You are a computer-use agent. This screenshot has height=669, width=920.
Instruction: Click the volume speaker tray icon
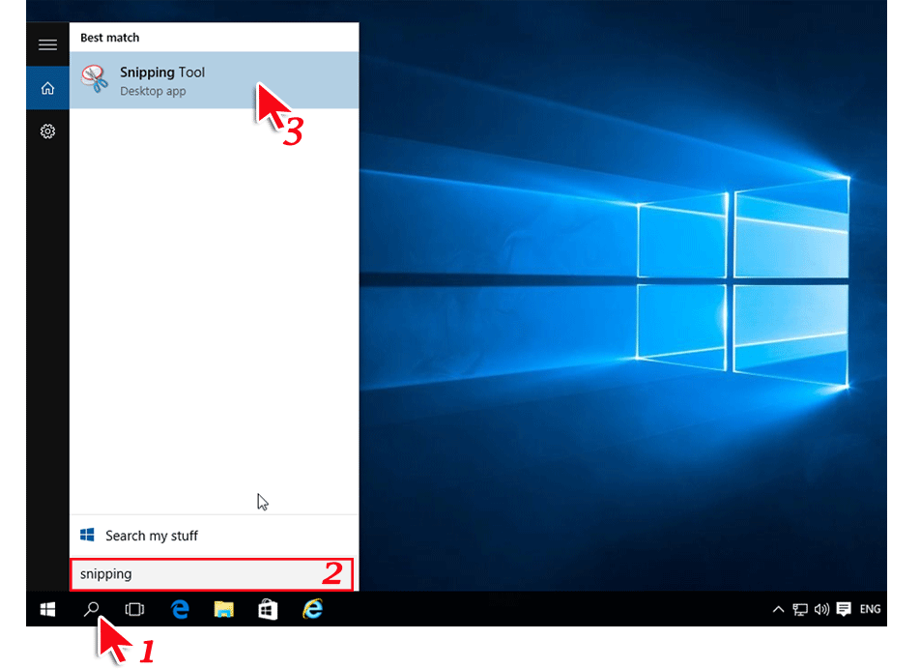click(821, 609)
